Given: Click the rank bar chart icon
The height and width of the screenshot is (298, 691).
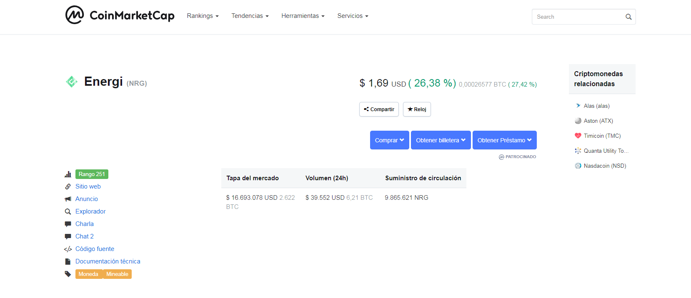Looking at the screenshot, I should tap(68, 174).
